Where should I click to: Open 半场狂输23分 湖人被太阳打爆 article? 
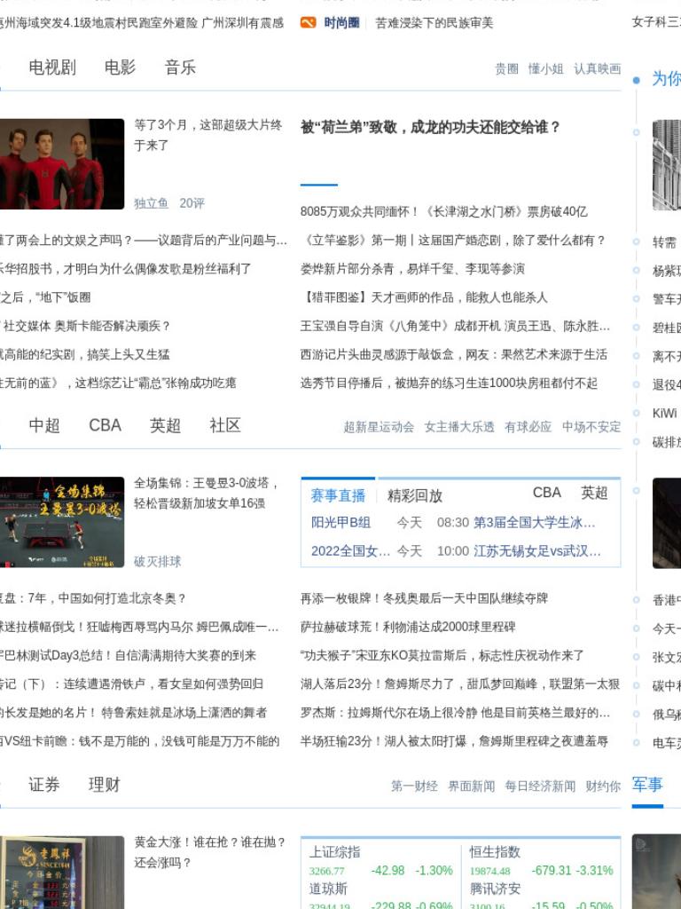pyautogui.click(x=454, y=741)
